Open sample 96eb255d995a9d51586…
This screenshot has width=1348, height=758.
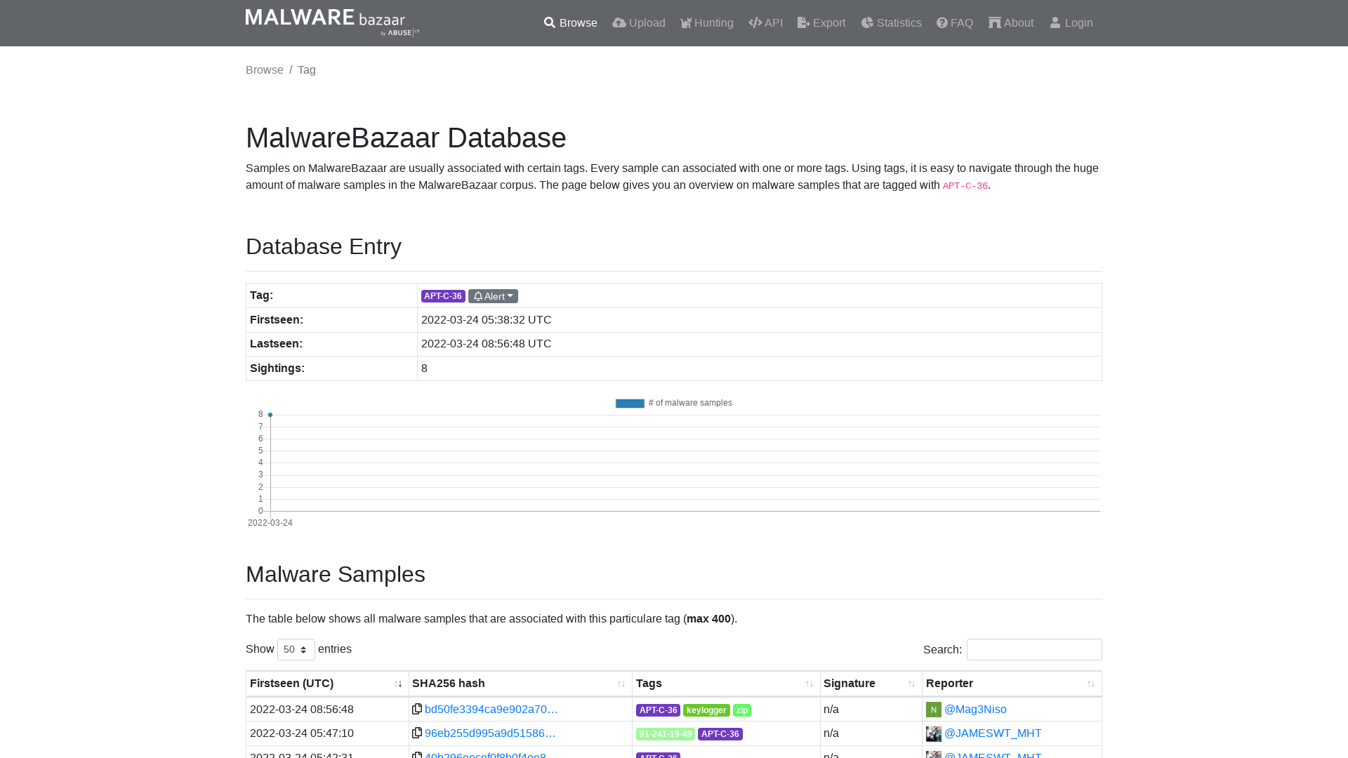(490, 733)
